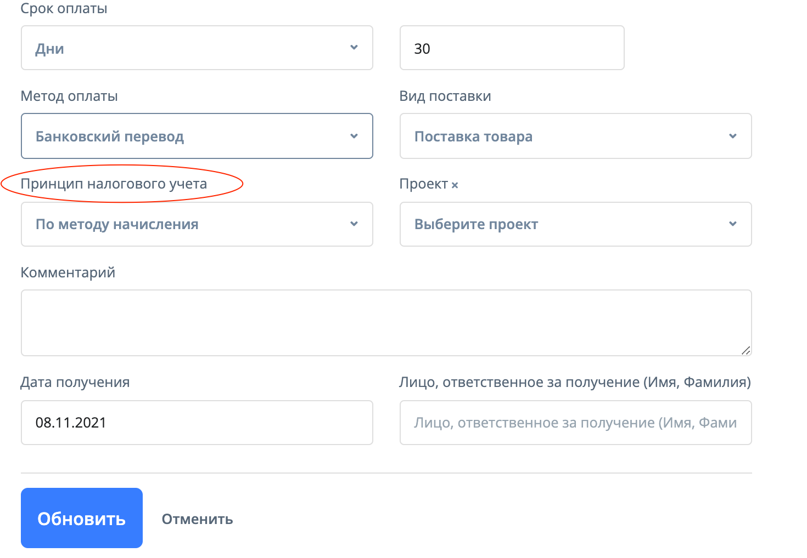This screenshot has height=558, width=807.
Task: Select the date field showing 08.11.2021
Action: [x=197, y=423]
